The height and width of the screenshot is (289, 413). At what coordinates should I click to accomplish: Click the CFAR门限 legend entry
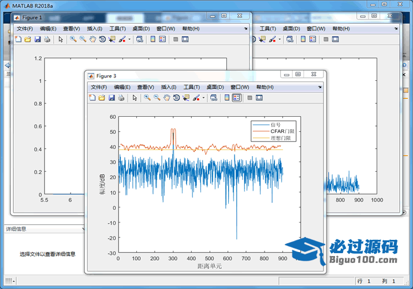pyautogui.click(x=282, y=131)
